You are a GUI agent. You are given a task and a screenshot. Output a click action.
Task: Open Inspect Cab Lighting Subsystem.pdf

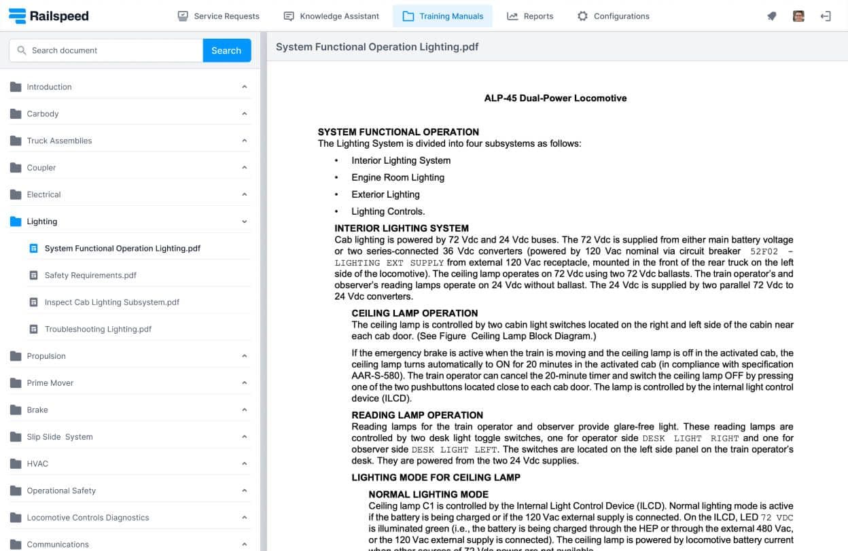(x=112, y=302)
